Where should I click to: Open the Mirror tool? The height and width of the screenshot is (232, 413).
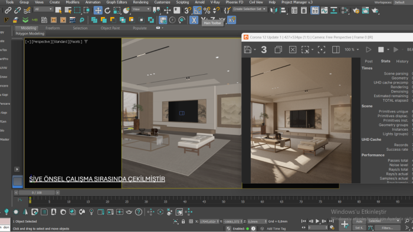[x=274, y=11]
